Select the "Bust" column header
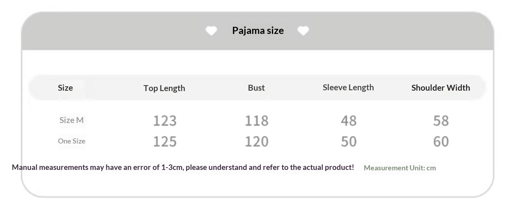Viewport: 514px width, 220px height. (256, 88)
